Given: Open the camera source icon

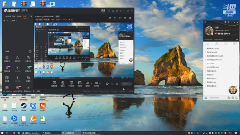Looking at the screenshot, I should [63, 84].
